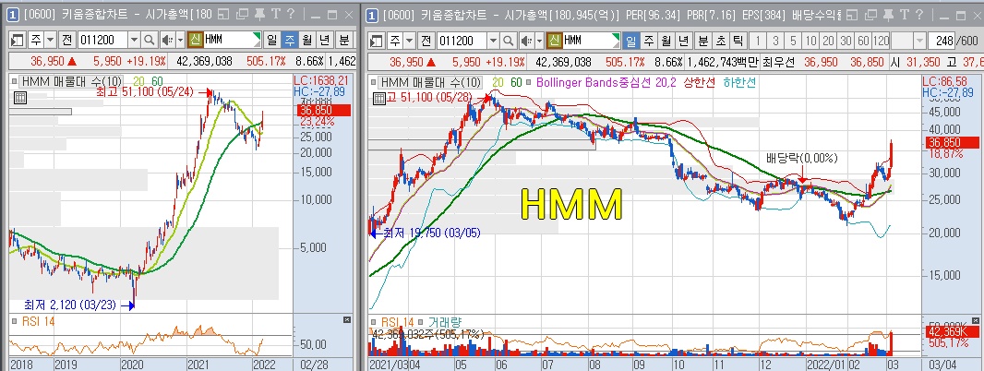The width and height of the screenshot is (984, 371).
Task: Click green 신 badge in right window
Action: point(554,41)
